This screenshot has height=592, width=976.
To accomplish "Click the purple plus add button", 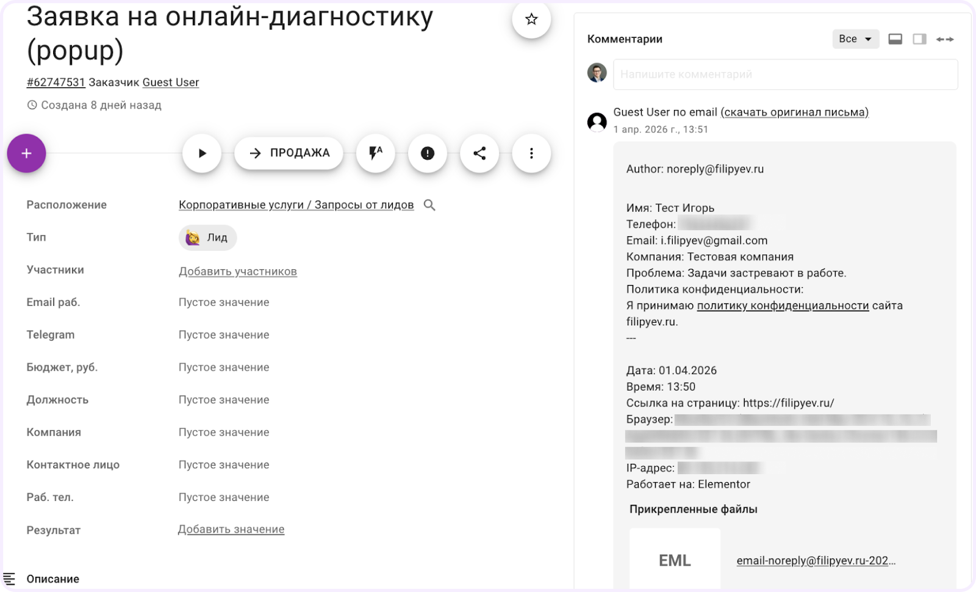I will point(27,153).
